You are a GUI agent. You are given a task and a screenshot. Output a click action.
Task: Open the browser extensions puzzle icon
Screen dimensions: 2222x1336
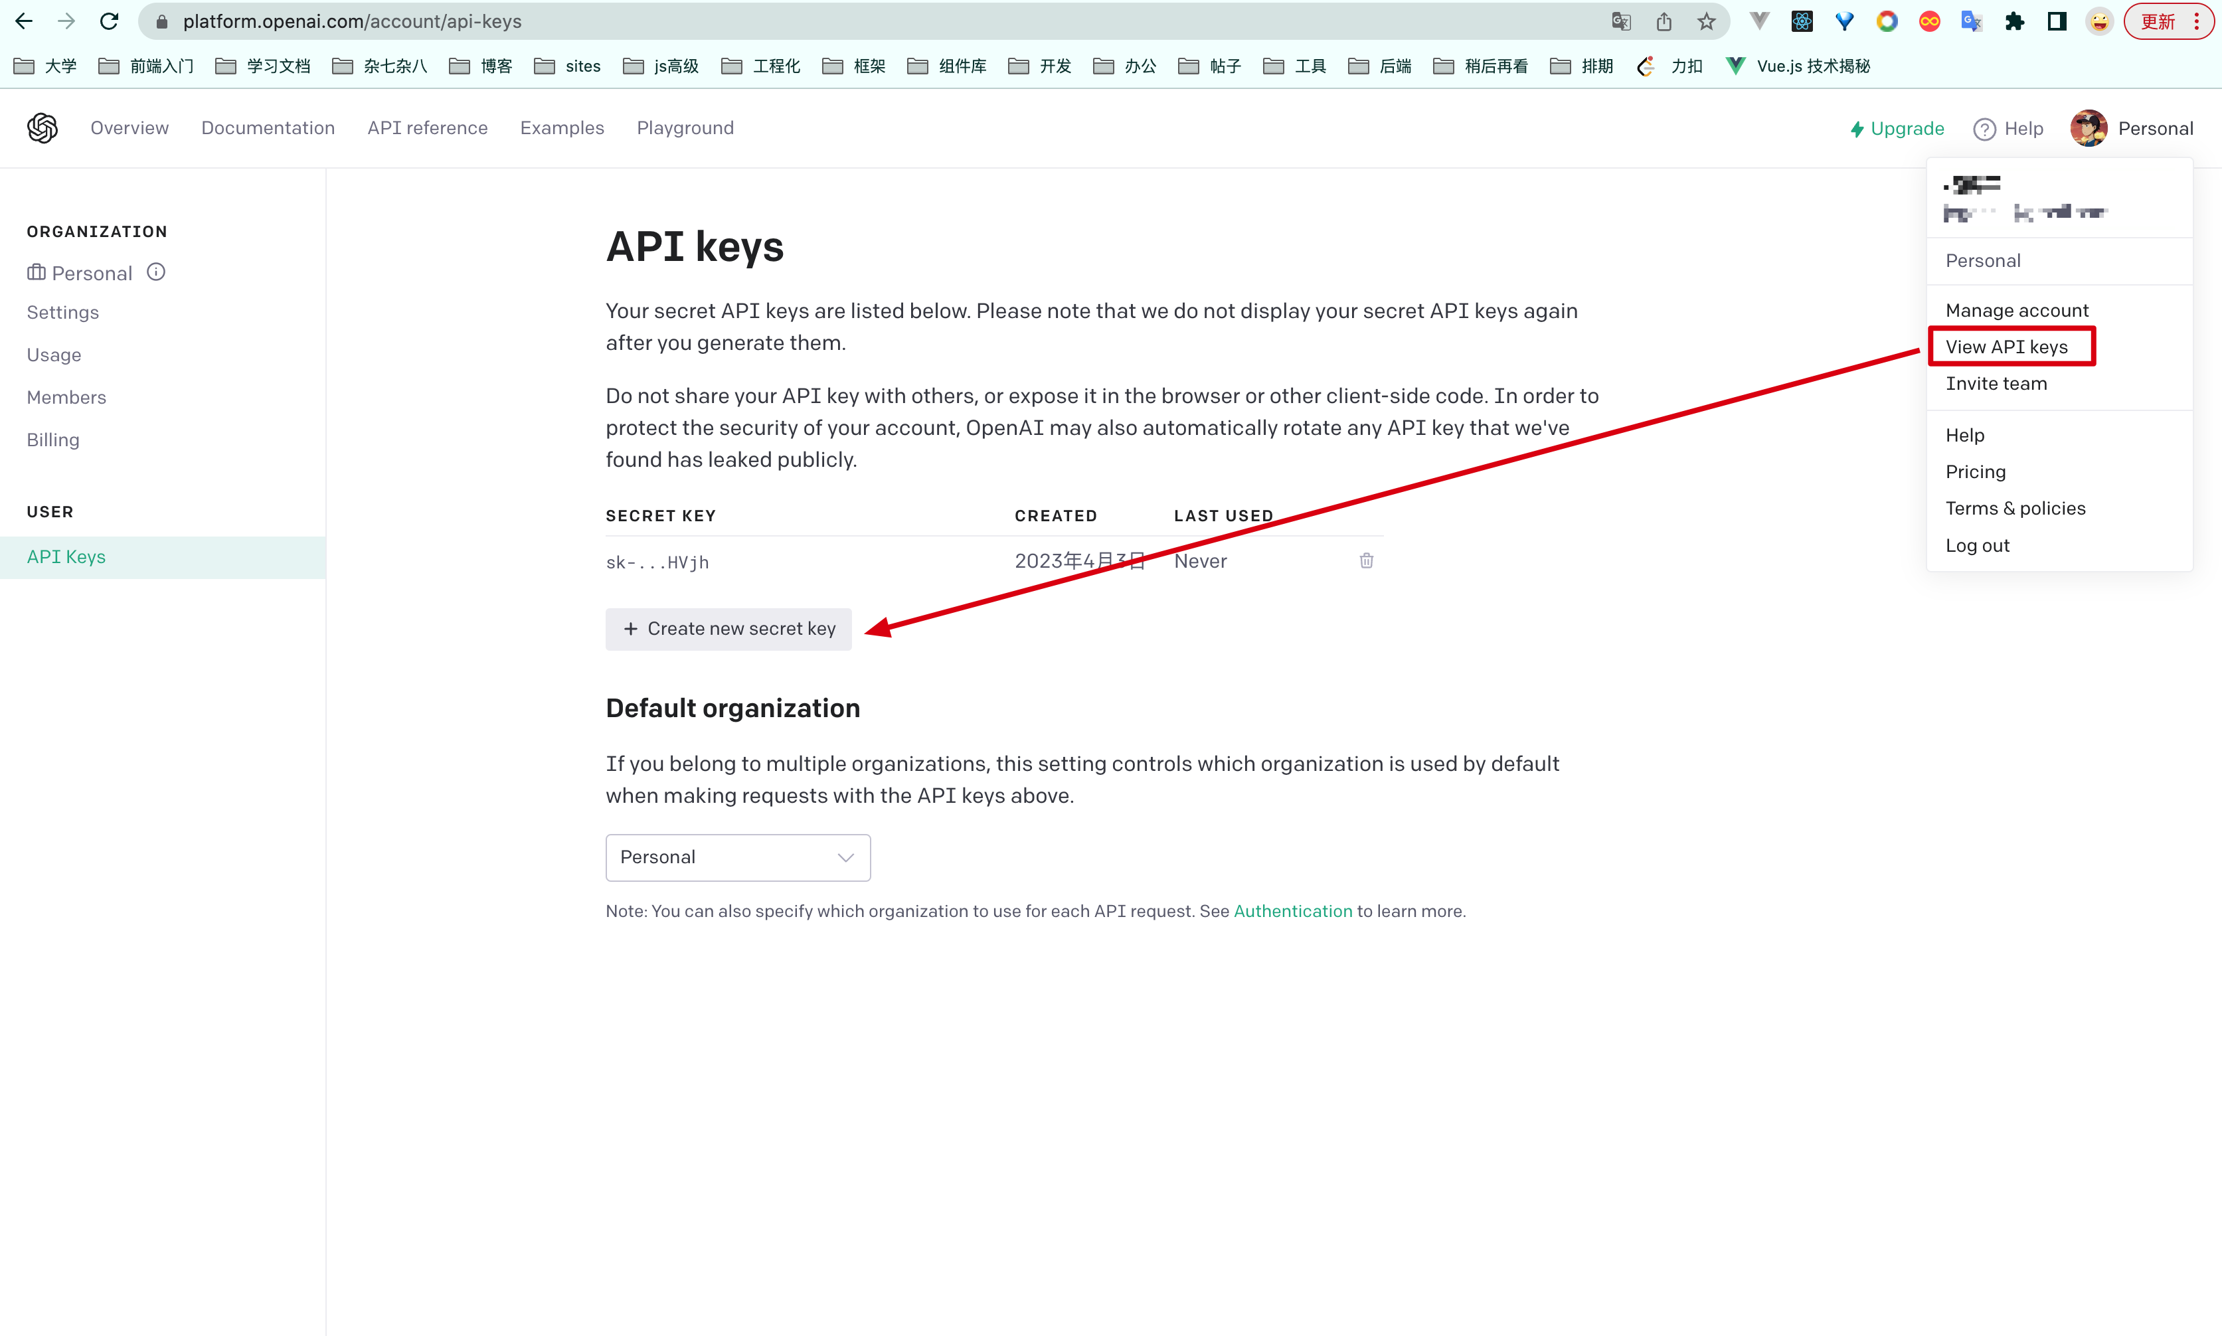click(2014, 22)
